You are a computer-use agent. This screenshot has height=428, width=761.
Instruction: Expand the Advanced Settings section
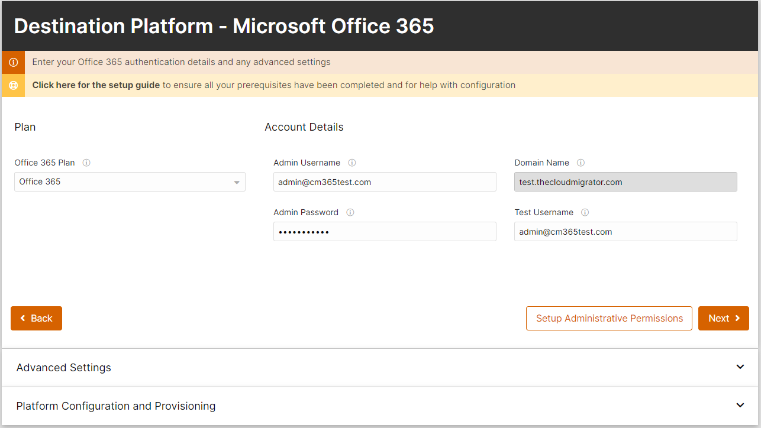[380, 367]
